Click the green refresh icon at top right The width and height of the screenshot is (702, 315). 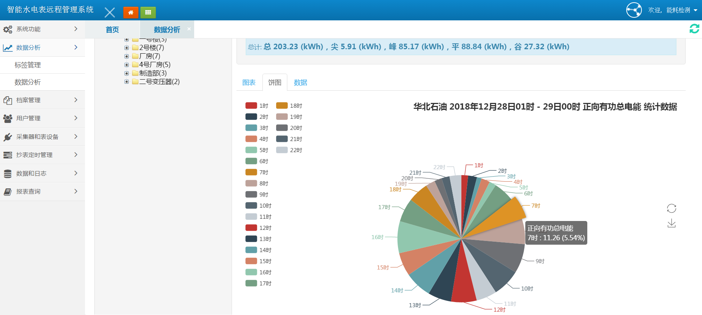point(694,29)
